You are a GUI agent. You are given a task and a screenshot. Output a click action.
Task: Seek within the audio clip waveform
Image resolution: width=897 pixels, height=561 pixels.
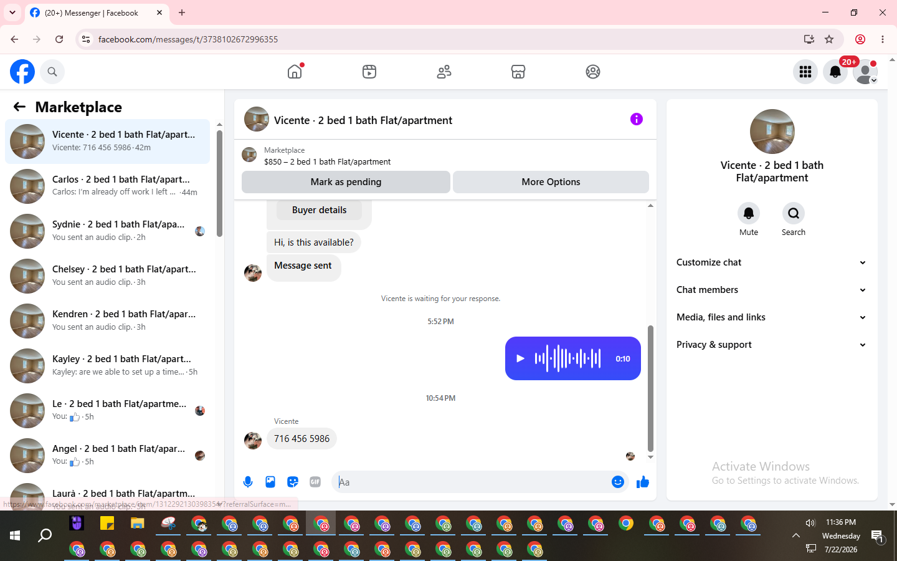click(567, 358)
